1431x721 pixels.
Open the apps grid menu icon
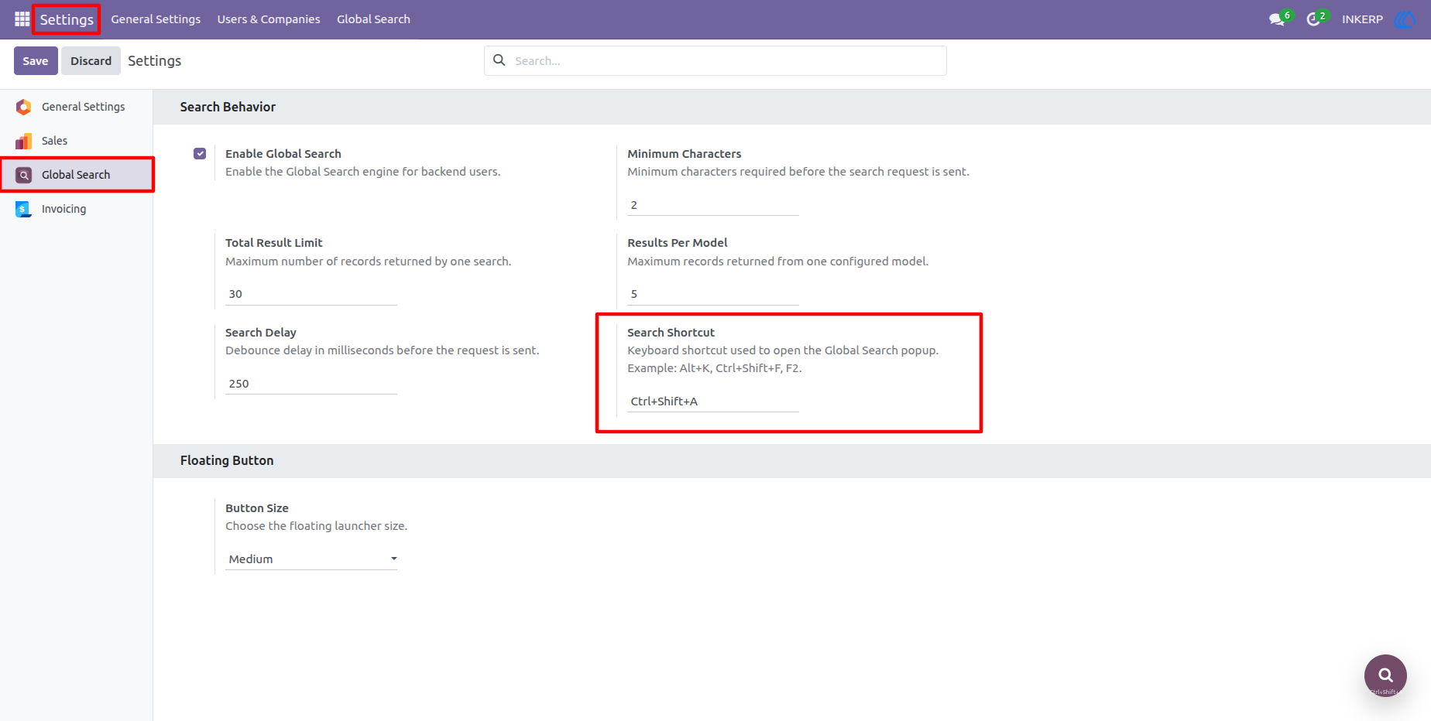[x=22, y=19]
